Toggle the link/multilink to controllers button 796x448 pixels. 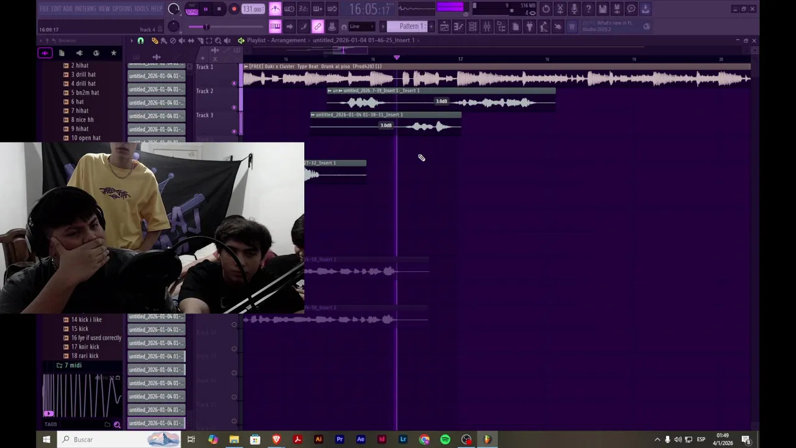(318, 26)
